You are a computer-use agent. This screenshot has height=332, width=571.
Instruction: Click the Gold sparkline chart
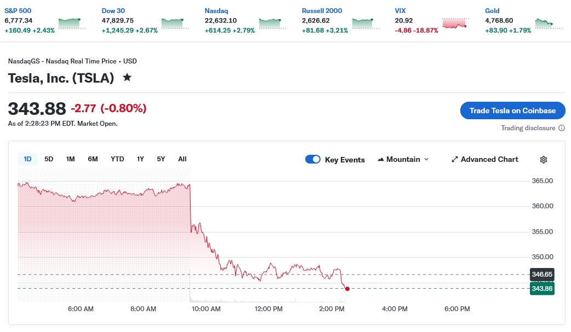pyautogui.click(x=545, y=23)
